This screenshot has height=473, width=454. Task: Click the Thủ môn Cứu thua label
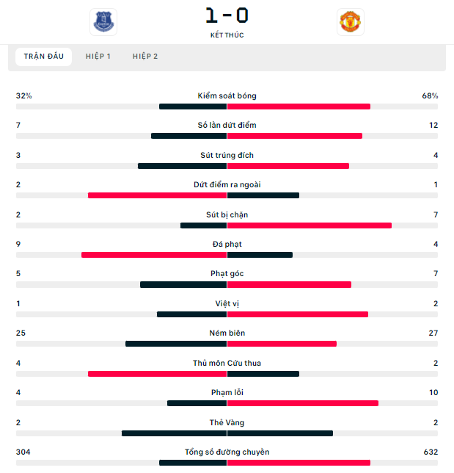point(227,363)
